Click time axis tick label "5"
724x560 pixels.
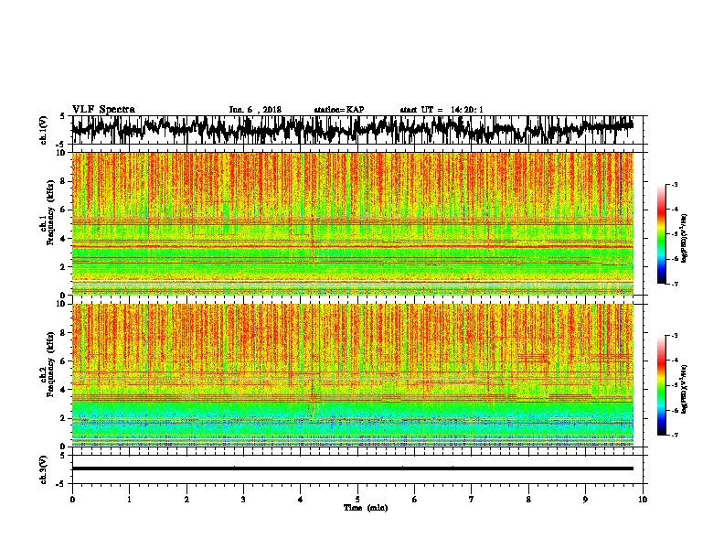click(357, 500)
